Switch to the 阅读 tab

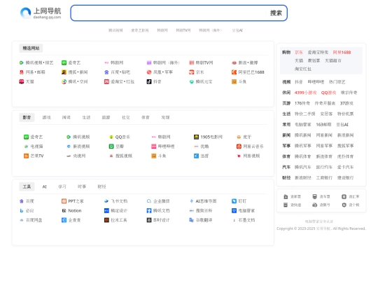point(66,118)
